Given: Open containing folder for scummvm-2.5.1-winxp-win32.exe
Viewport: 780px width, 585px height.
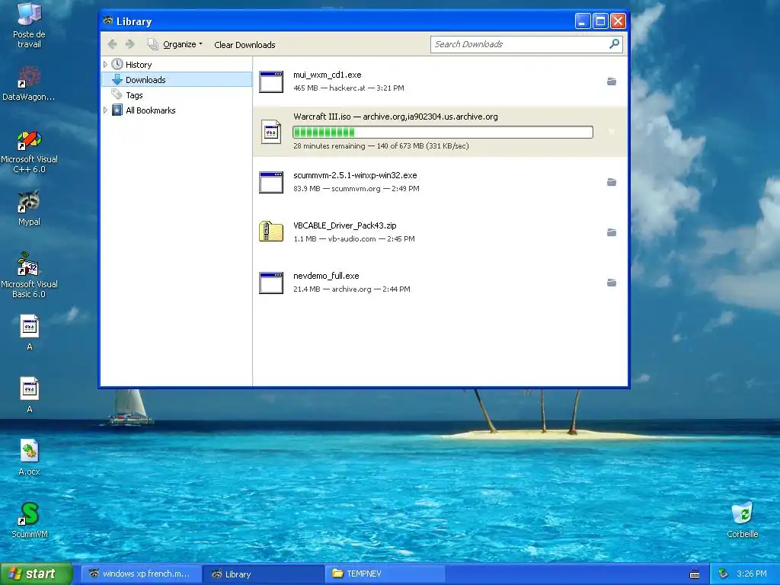Looking at the screenshot, I should click(x=612, y=182).
